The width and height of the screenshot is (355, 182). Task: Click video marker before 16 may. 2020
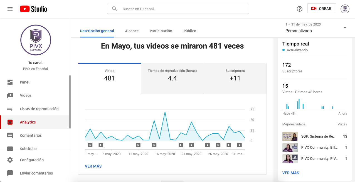(154, 145)
